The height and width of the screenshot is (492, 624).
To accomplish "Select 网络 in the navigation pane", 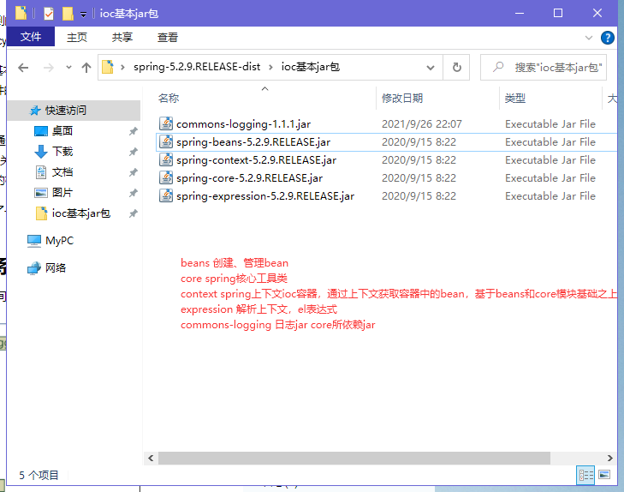I will (x=56, y=267).
